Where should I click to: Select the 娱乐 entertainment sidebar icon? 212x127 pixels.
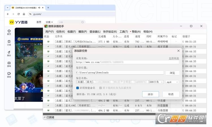tap(9, 52)
